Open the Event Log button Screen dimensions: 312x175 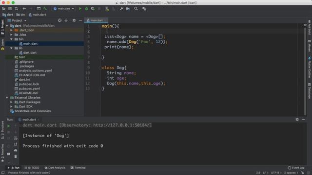click(x=296, y=168)
